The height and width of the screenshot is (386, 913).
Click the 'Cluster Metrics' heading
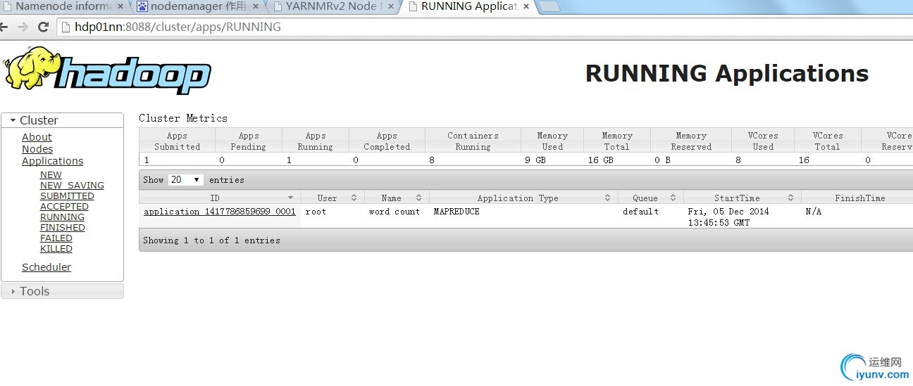183,118
